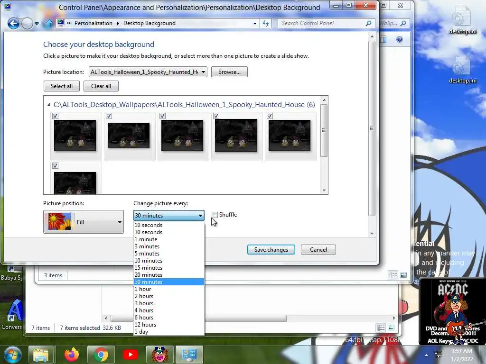The height and width of the screenshot is (364, 486).
Task: Uncheck the second Halloween wallpaper checkbox
Action: (x=109, y=116)
